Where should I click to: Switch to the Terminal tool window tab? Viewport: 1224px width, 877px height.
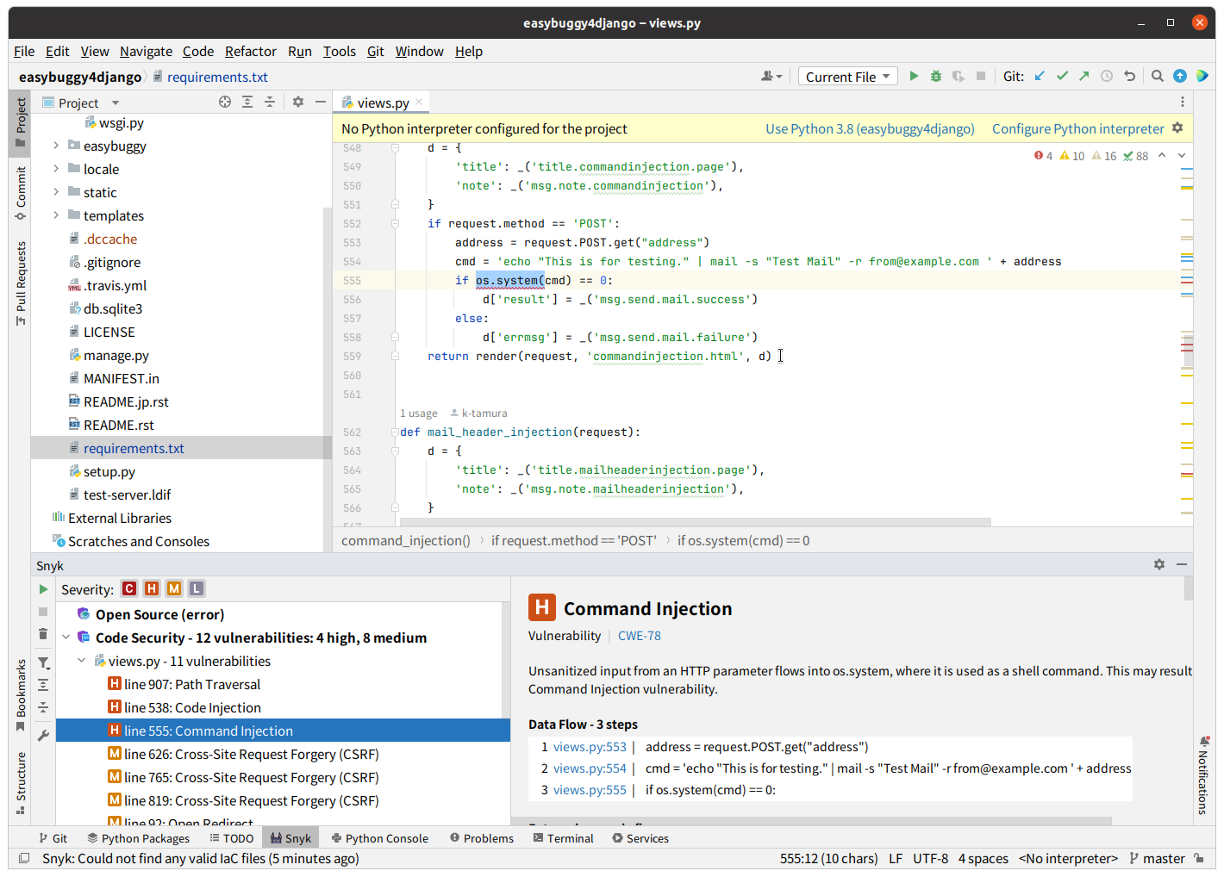coord(563,837)
